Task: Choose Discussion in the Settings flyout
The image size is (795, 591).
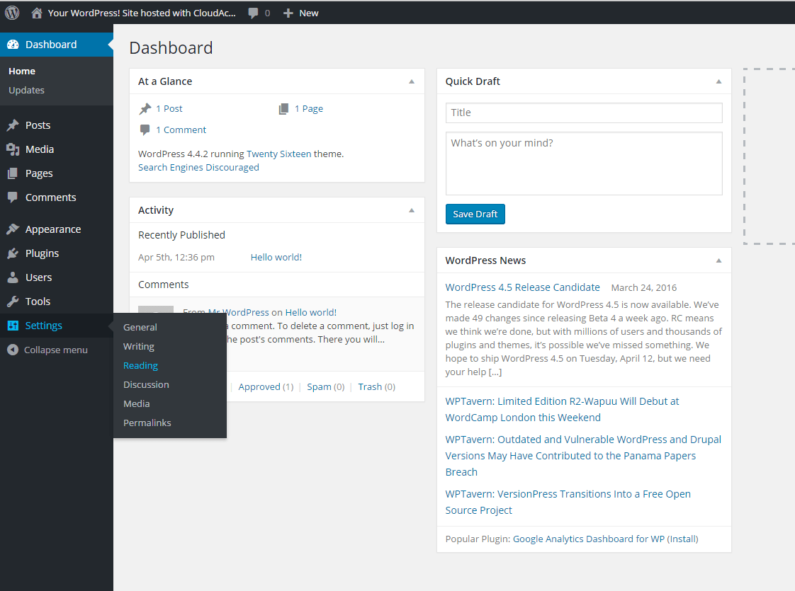Action: [x=146, y=385]
